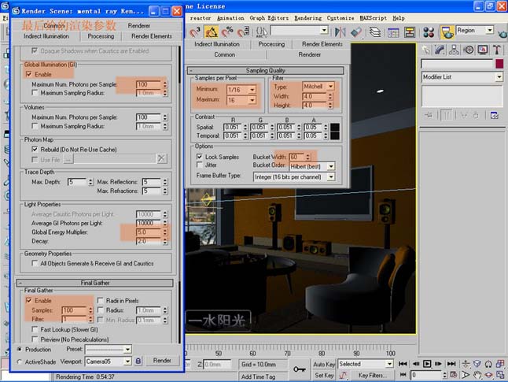Open the MAXScript menu
The height and width of the screenshot is (382, 508).
374,18
